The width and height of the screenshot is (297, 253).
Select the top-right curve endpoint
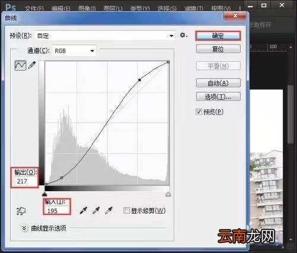pyautogui.click(x=168, y=62)
